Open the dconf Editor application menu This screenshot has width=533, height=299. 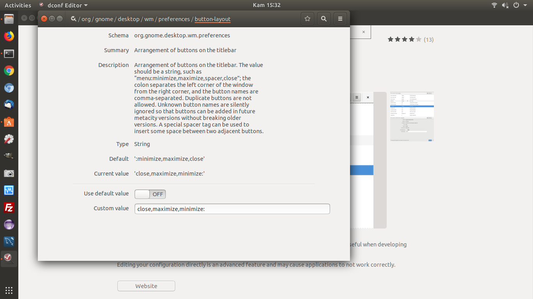click(x=64, y=5)
